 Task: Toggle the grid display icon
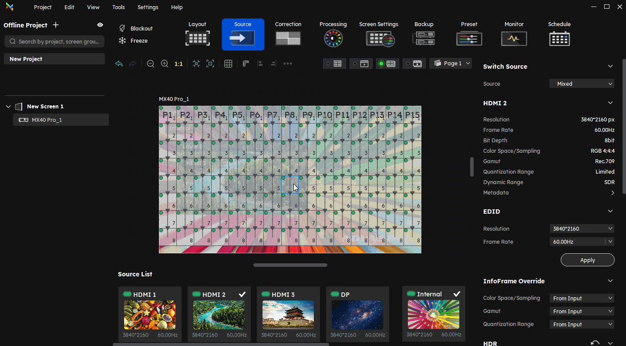228,64
